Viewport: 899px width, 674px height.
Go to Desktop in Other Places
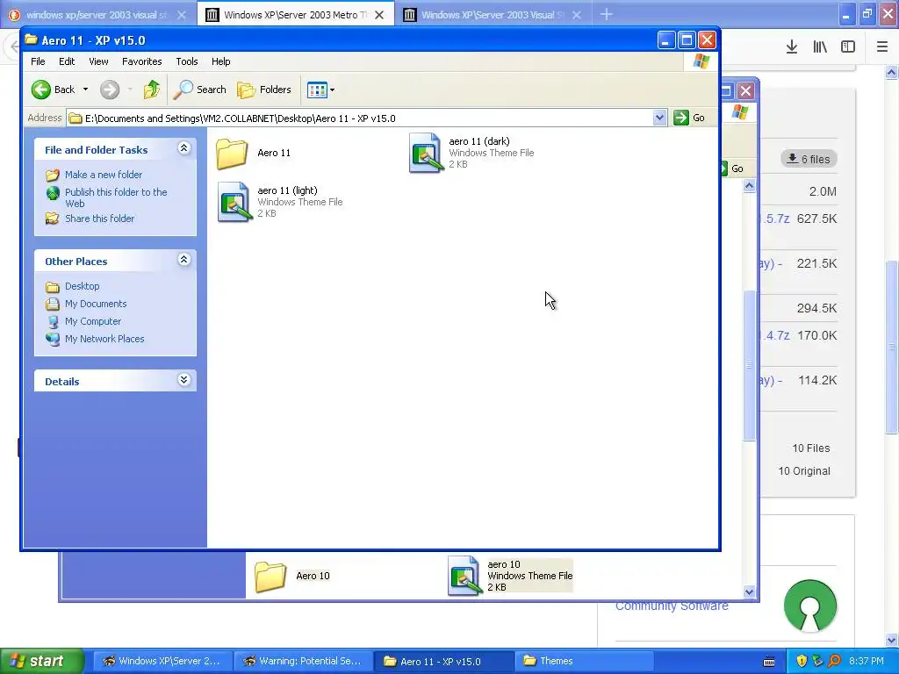point(82,286)
